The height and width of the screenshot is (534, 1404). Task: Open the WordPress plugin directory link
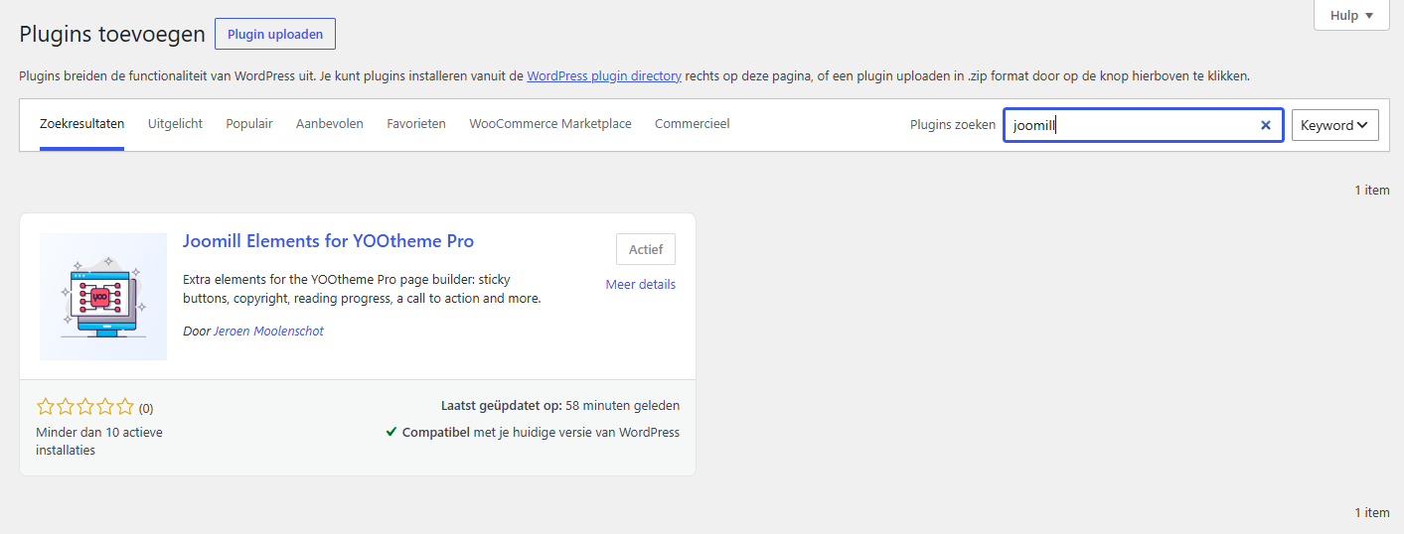pyautogui.click(x=604, y=75)
